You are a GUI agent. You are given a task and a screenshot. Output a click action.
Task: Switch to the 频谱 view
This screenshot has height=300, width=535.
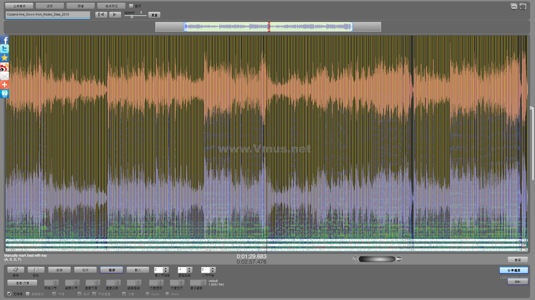click(81, 6)
